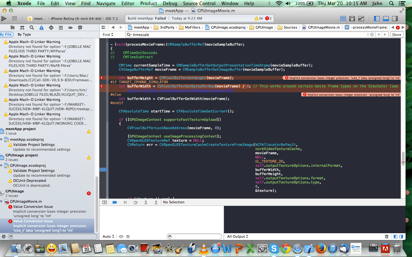
Task: Show the right utilities panel
Action: tap(395, 19)
